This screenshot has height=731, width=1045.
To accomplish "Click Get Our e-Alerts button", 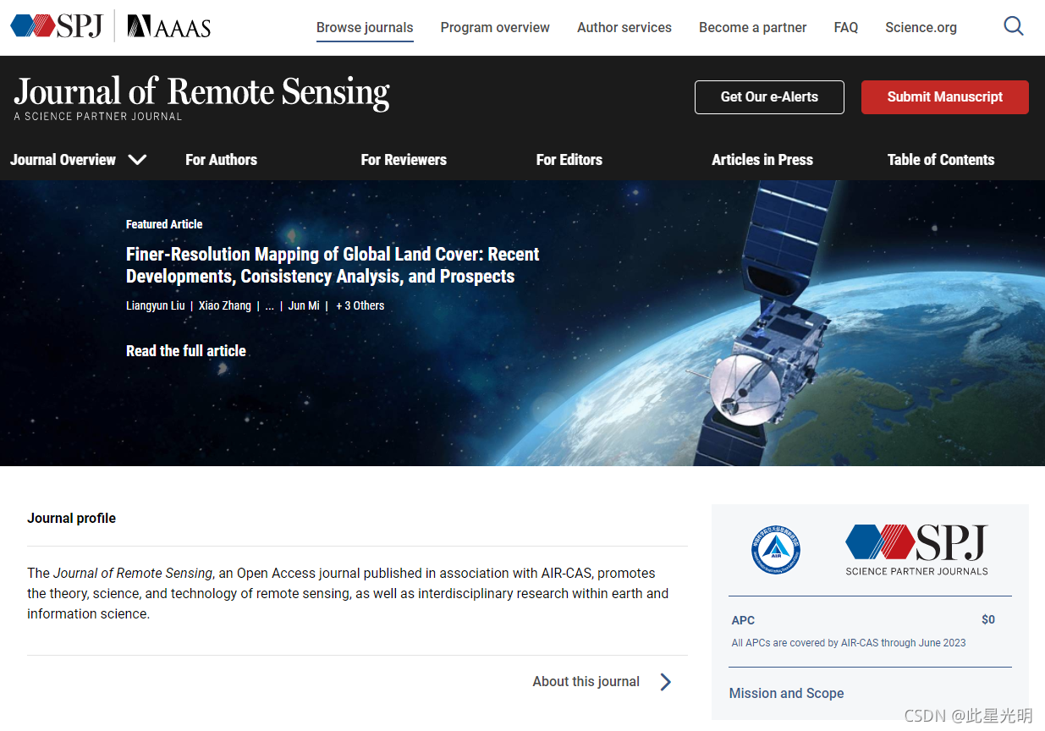I will (x=769, y=97).
